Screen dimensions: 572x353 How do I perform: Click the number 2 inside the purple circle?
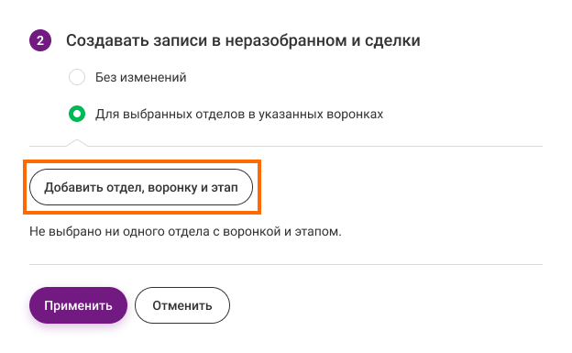[x=40, y=40]
